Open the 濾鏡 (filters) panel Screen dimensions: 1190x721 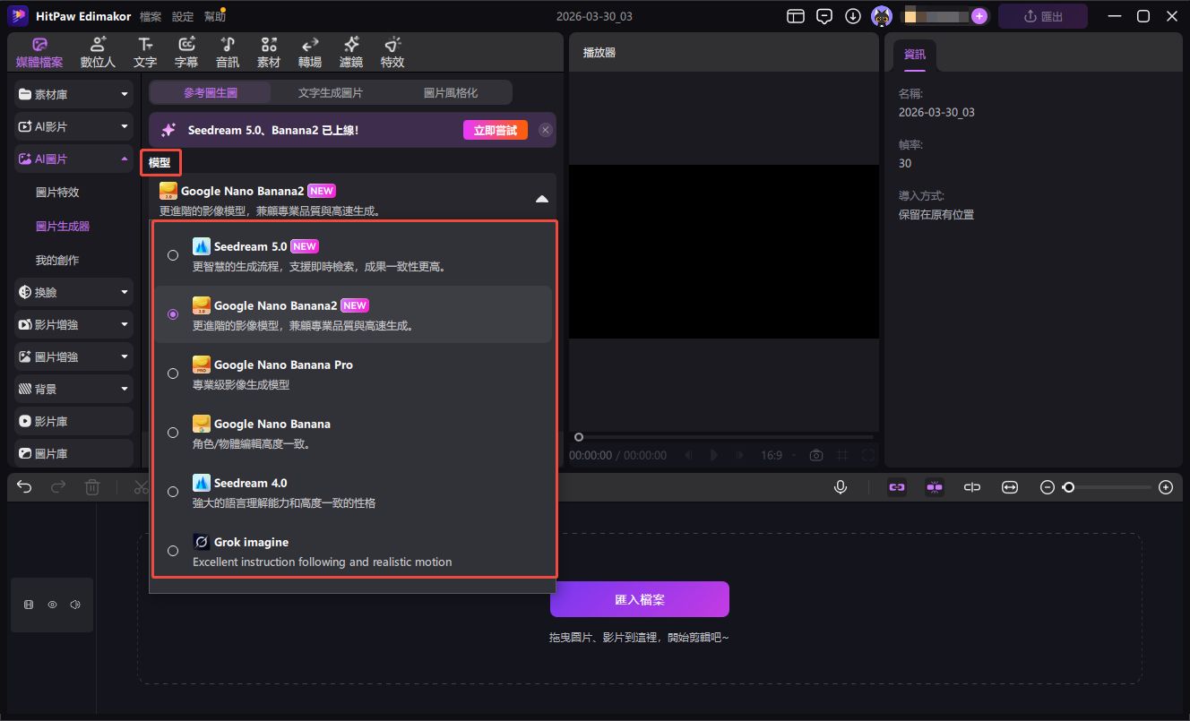pos(350,51)
